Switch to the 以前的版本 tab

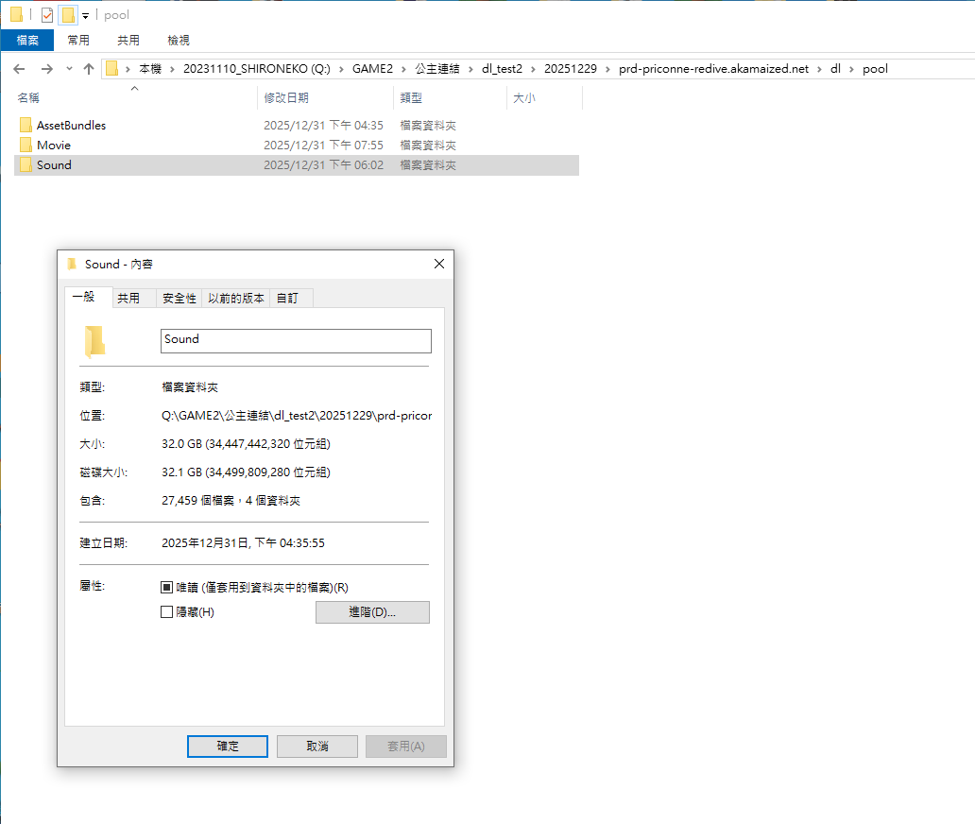click(236, 299)
